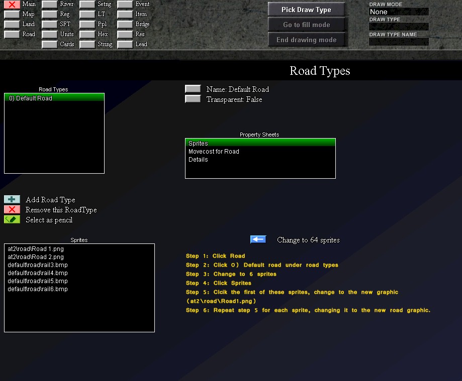Open the Units editor section
462x381 pixels.
pyautogui.click(x=49, y=34)
